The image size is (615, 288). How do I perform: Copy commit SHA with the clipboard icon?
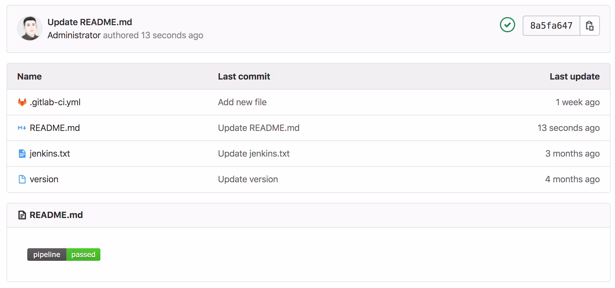[590, 26]
